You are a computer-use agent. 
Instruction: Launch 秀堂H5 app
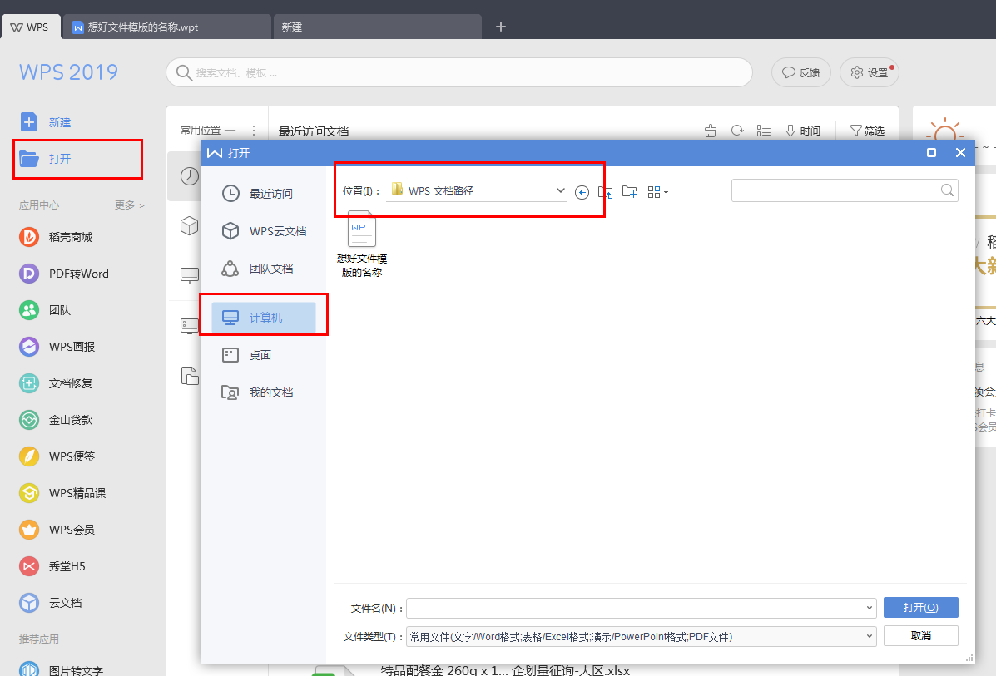click(x=52, y=566)
